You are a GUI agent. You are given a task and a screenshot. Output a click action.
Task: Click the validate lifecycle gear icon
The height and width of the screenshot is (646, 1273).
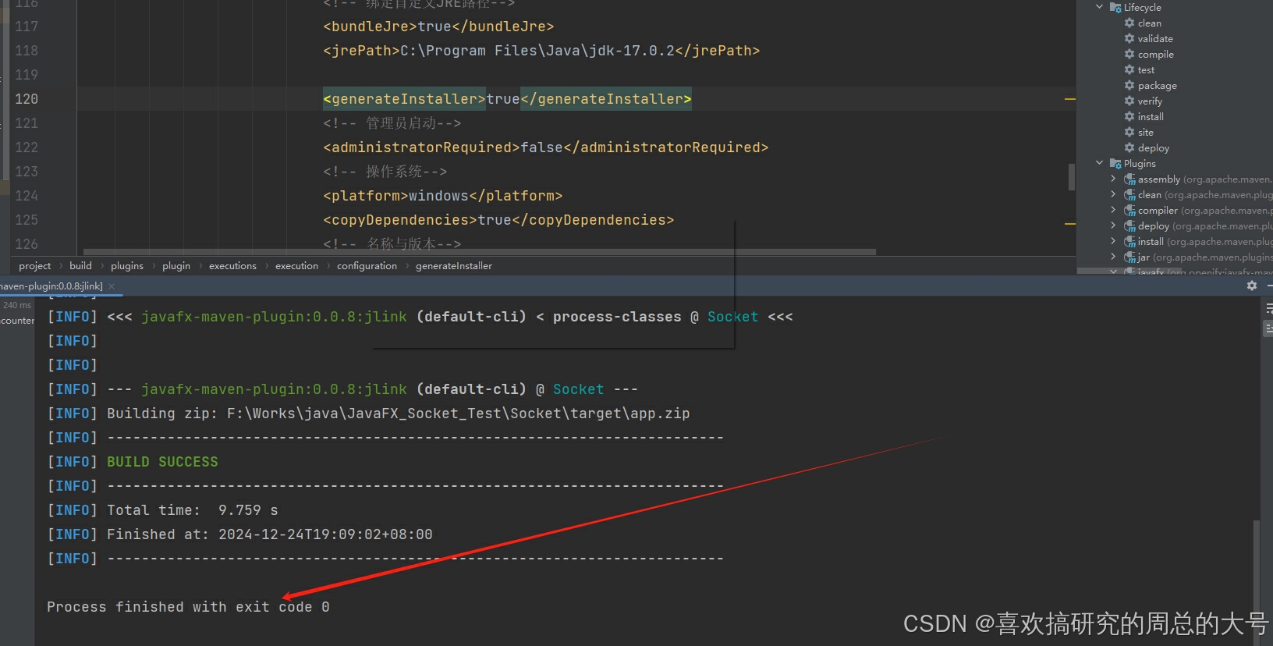(1129, 38)
